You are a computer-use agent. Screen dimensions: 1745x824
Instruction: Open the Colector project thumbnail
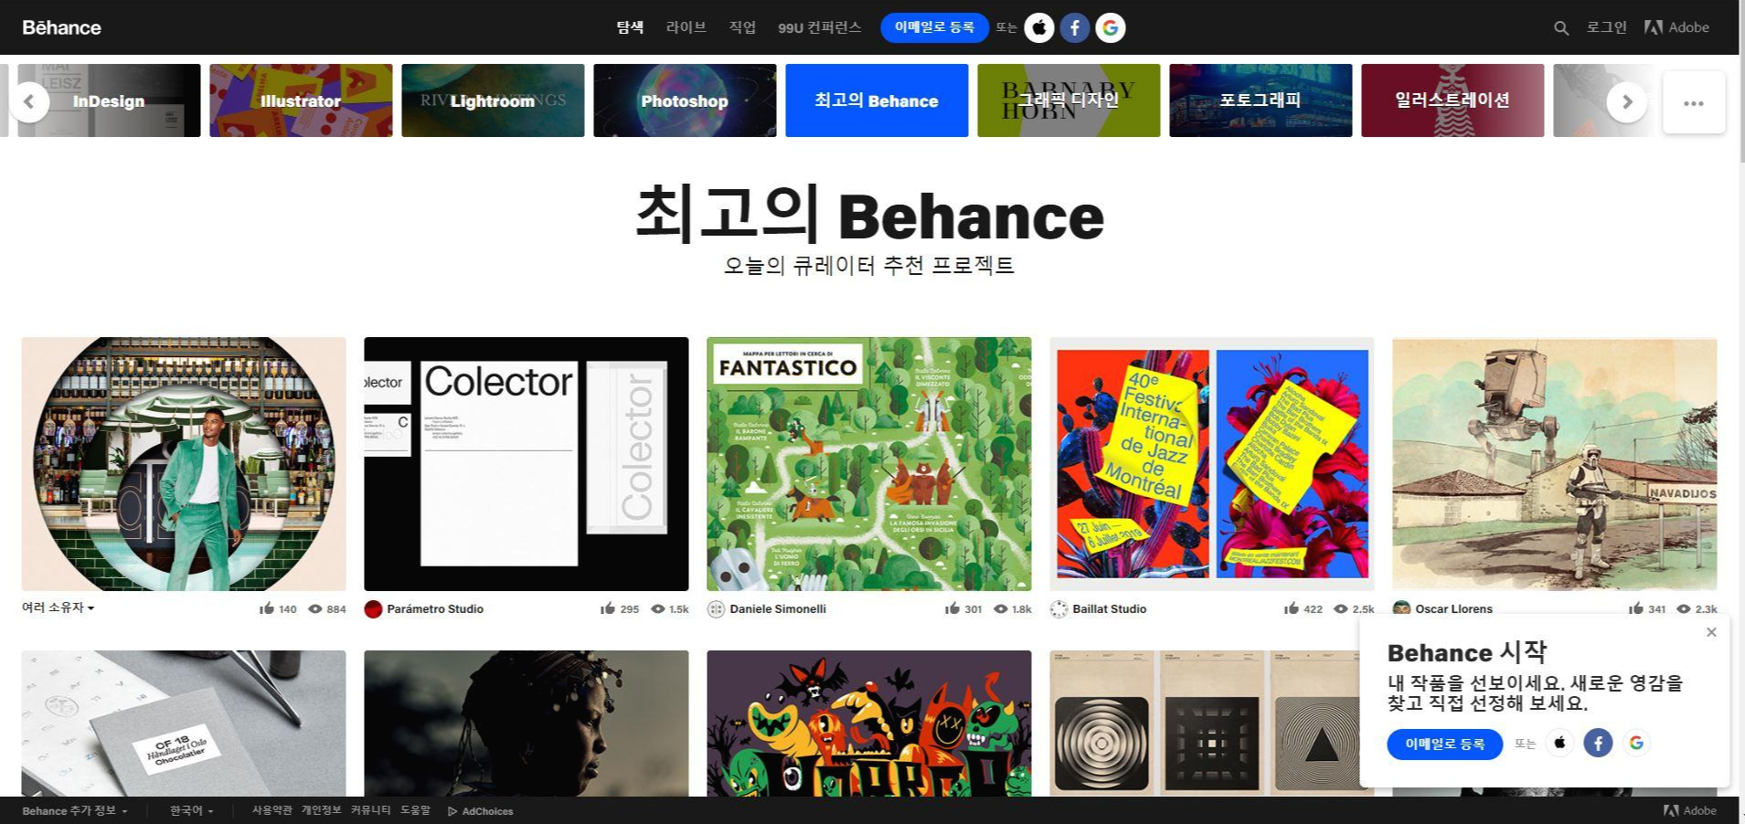pyautogui.click(x=527, y=464)
